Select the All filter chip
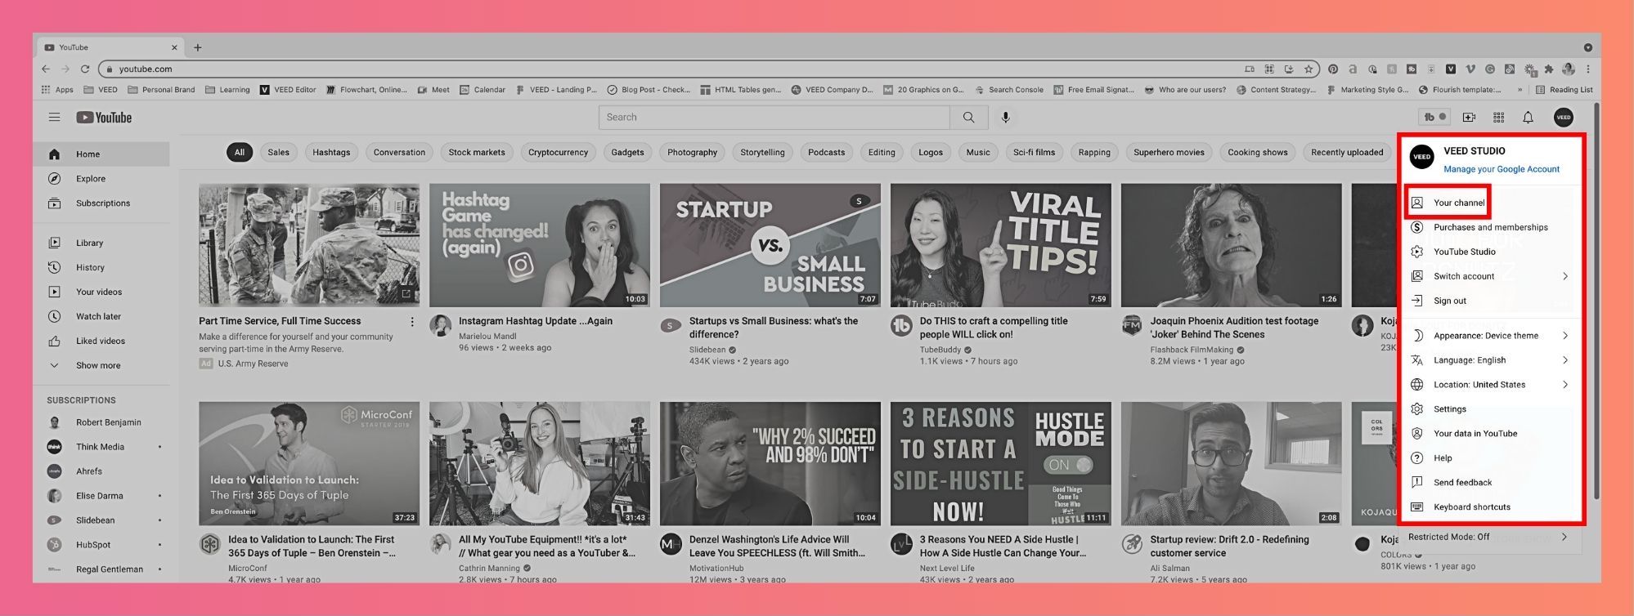Image resolution: width=1634 pixels, height=616 pixels. (240, 152)
